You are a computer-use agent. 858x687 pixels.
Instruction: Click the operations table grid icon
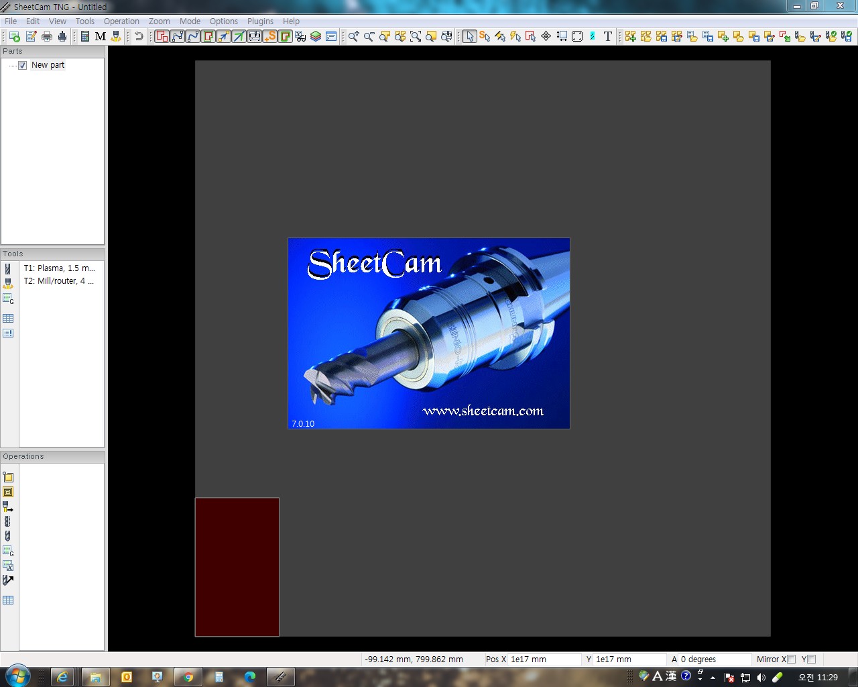(8, 600)
